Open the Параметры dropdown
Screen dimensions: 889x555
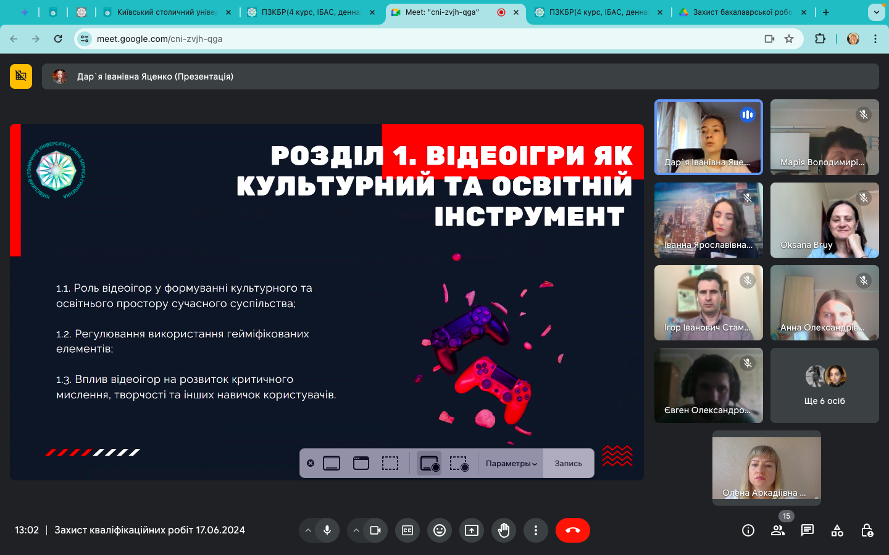(x=511, y=464)
